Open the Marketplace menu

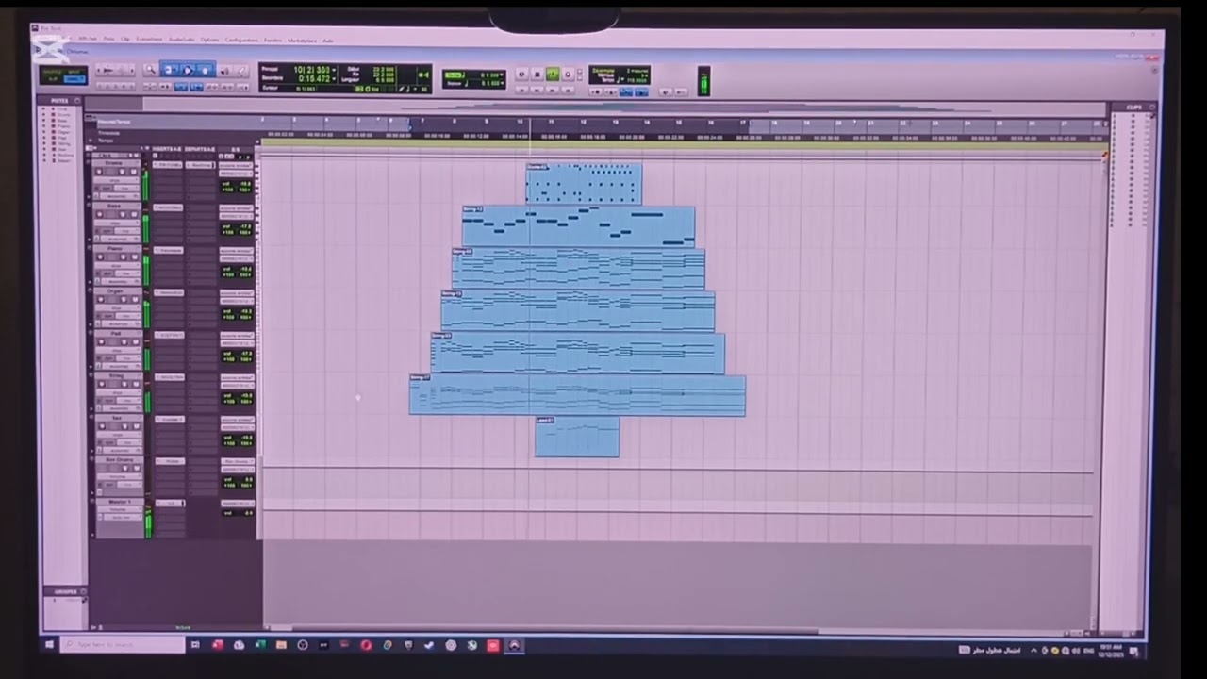(x=303, y=40)
